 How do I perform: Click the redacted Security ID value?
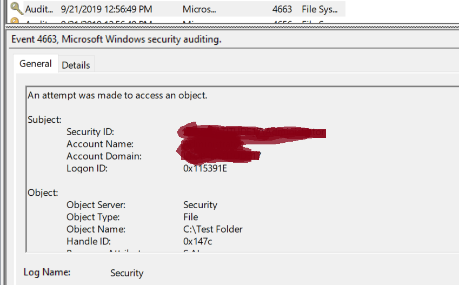[254, 132]
